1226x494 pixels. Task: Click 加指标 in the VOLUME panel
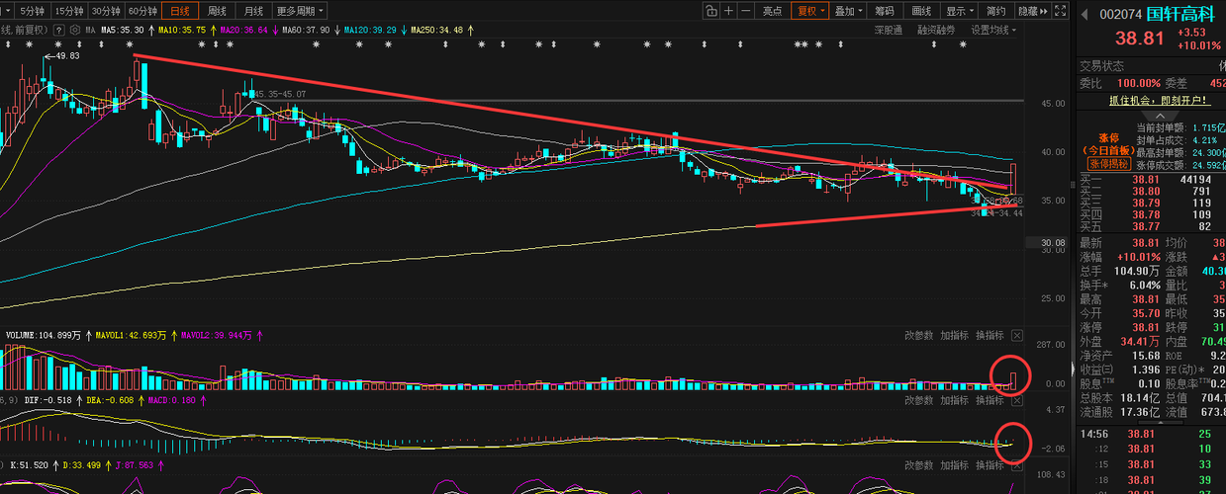tap(954, 335)
